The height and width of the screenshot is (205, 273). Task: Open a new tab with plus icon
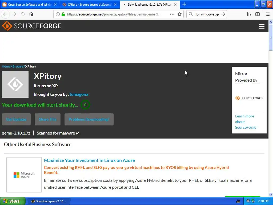click(184, 4)
